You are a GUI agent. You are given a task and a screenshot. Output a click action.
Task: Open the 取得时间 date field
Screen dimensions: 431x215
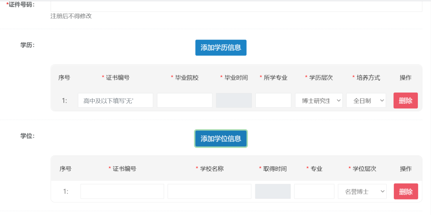(273, 191)
